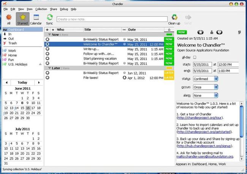Toggle star on Follow up with...on... row
This screenshot has height=174, width=247.
[x=47, y=54]
